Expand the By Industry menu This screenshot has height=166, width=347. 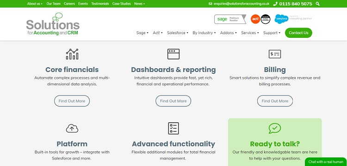tap(204, 33)
